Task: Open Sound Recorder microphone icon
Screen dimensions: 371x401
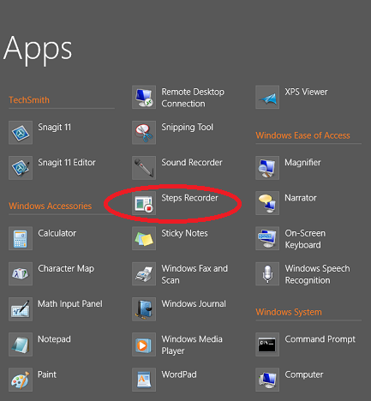Action: 144,168
